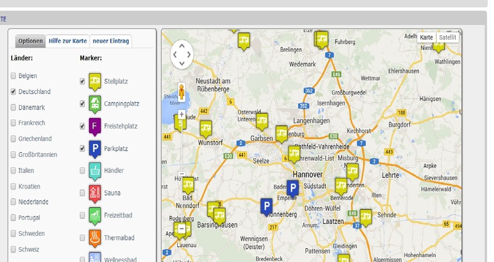
Task: Click the map pan control circle
Action: (x=182, y=54)
